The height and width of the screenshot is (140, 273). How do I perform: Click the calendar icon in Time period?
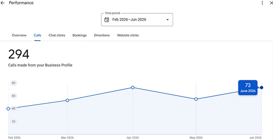[x=107, y=20]
